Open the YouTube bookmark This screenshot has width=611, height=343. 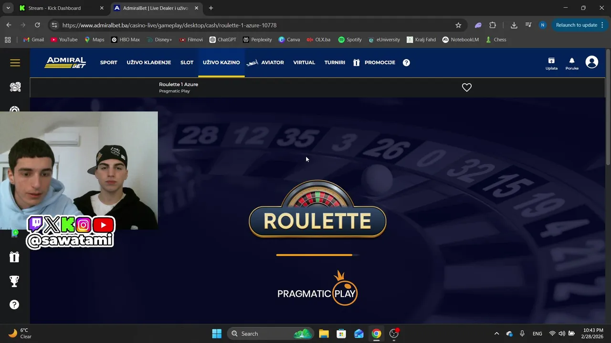[64, 40]
